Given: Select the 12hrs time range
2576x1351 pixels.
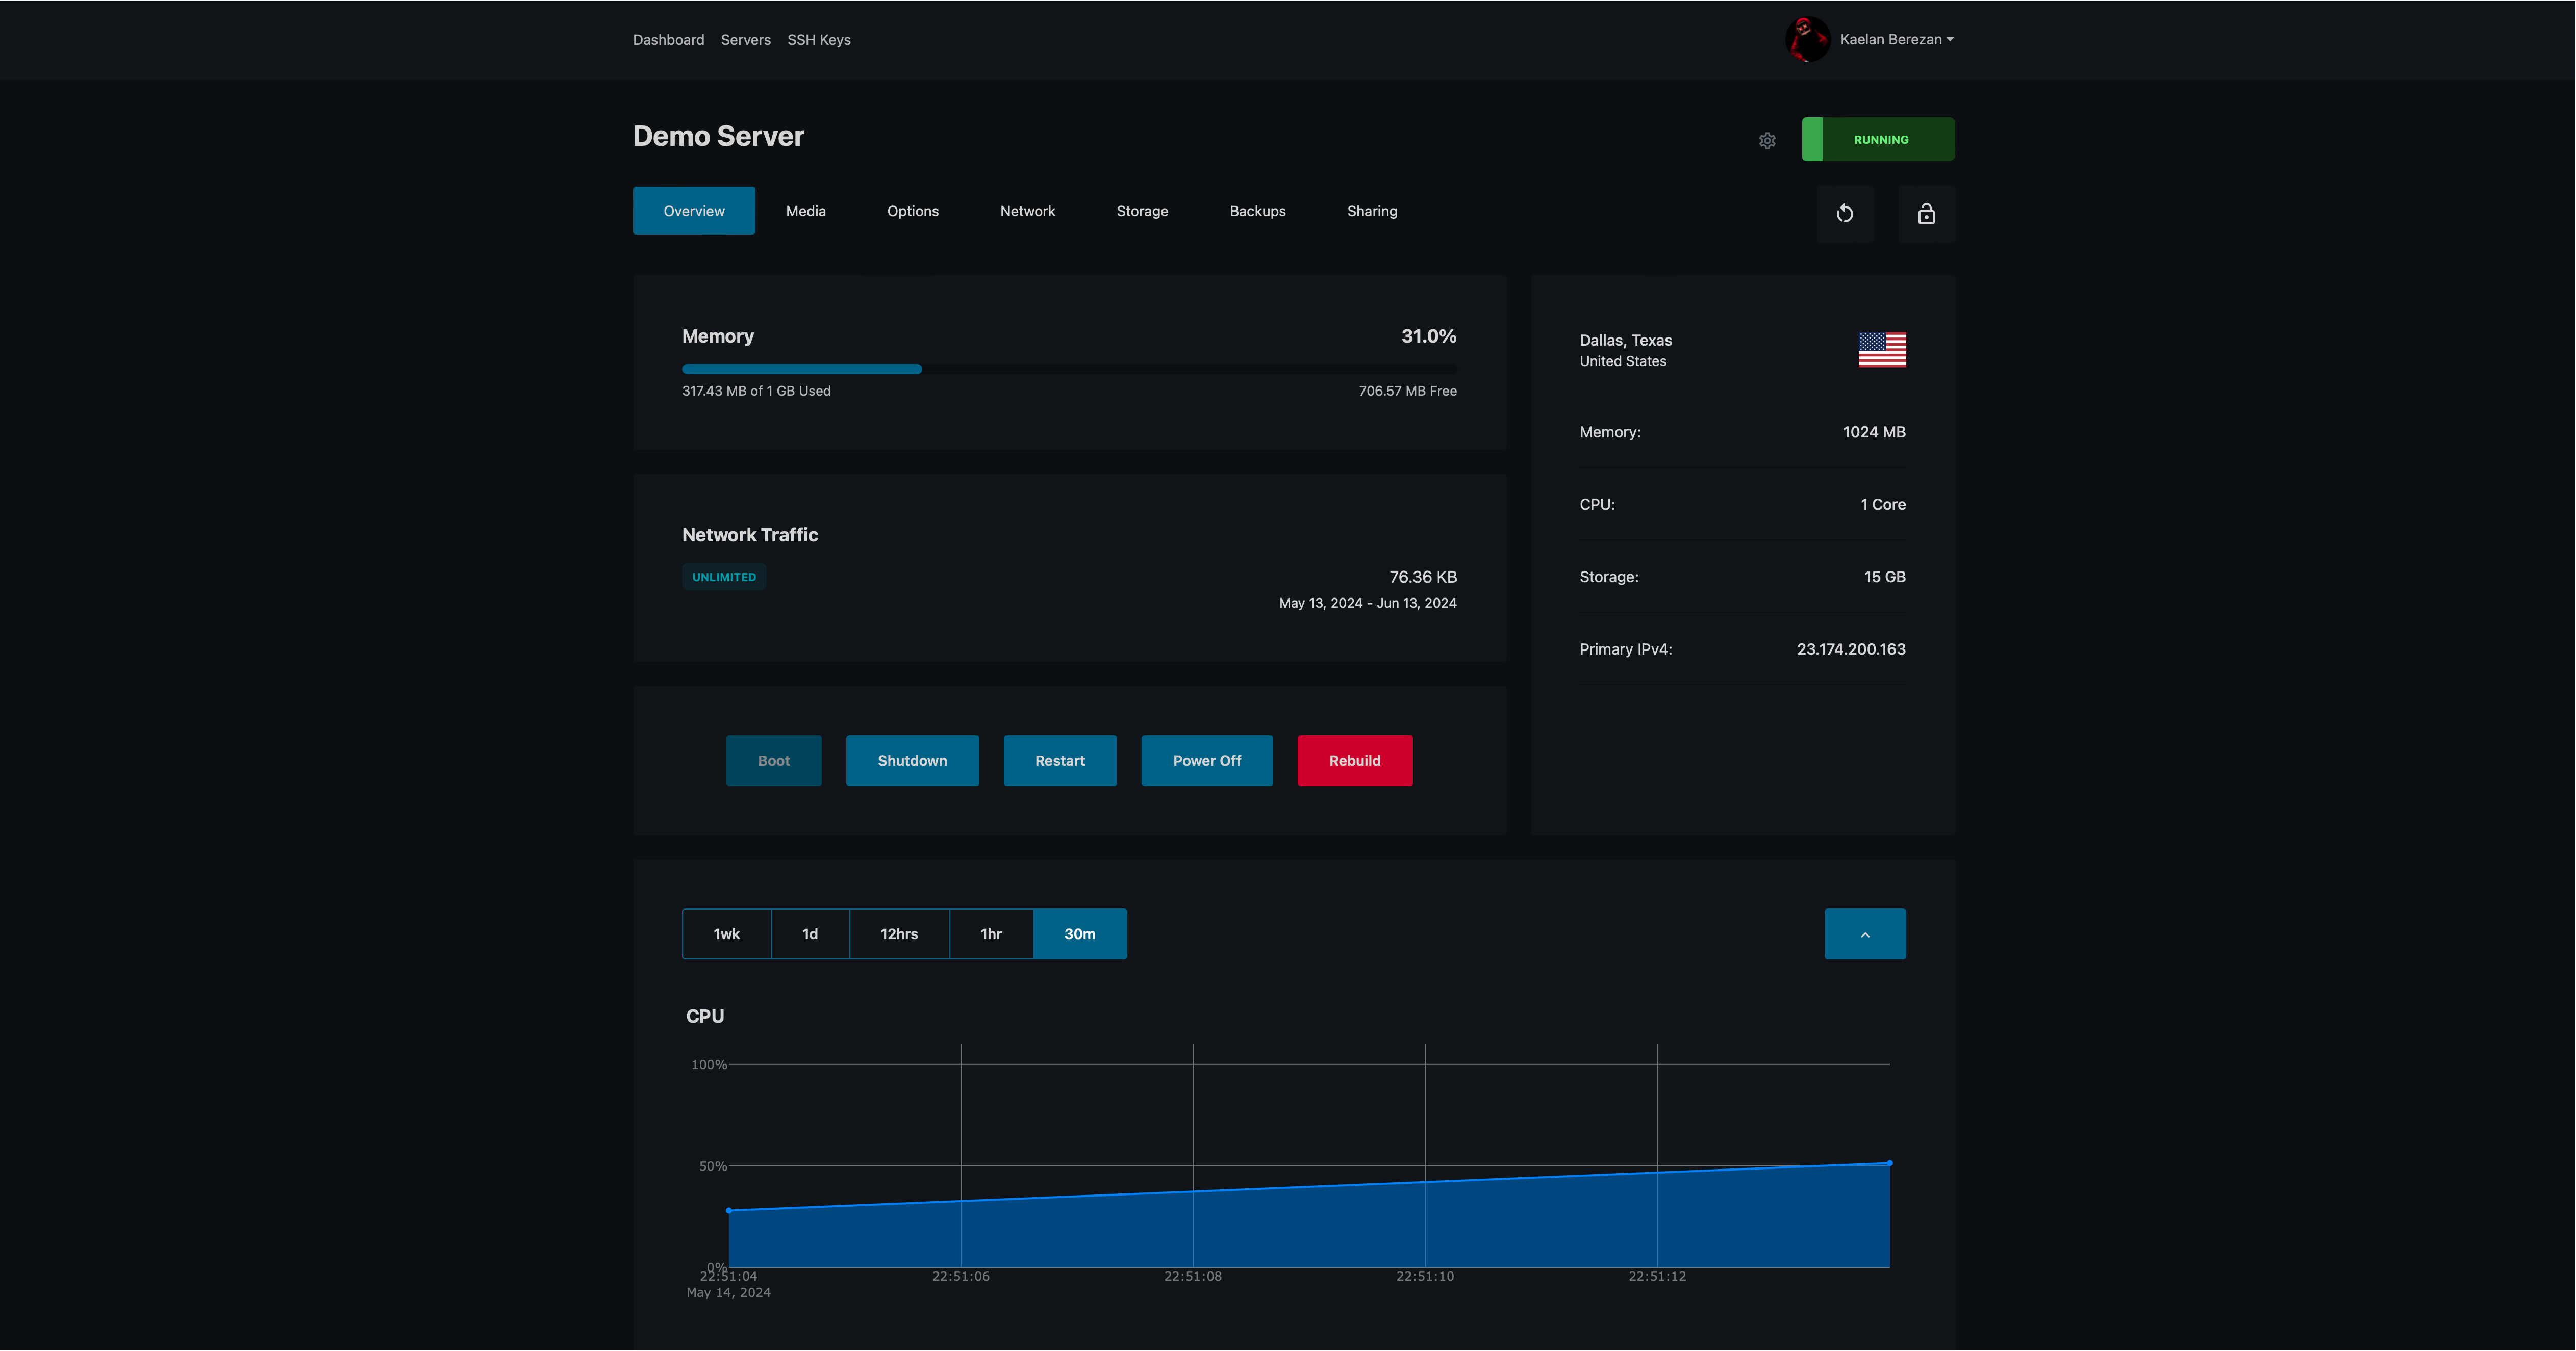Looking at the screenshot, I should coord(899,934).
